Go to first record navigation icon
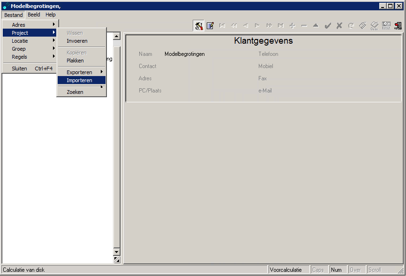This screenshot has width=406, height=276. (222, 26)
